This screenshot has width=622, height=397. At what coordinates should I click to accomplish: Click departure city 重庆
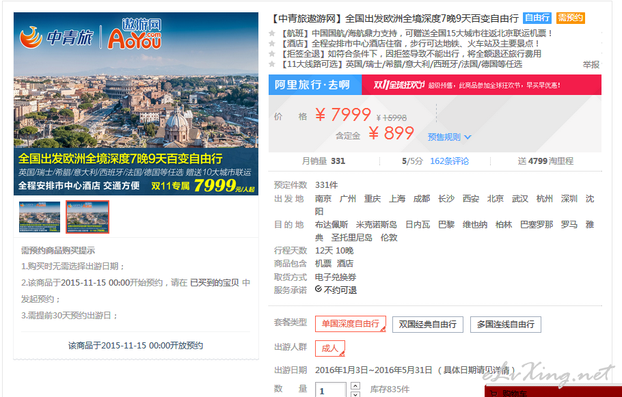(373, 199)
